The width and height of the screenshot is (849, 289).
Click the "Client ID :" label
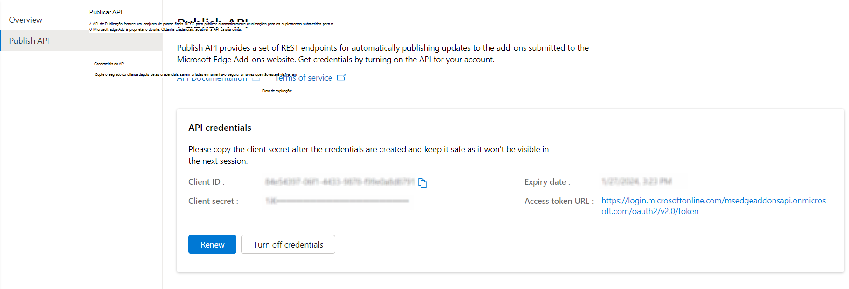click(x=207, y=182)
